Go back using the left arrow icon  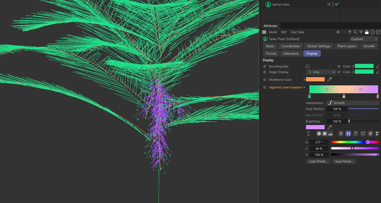pyautogui.click(x=338, y=32)
